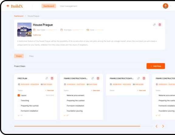
Task: Delete the SAR 47,800 frame construction step
Action: point(98,78)
